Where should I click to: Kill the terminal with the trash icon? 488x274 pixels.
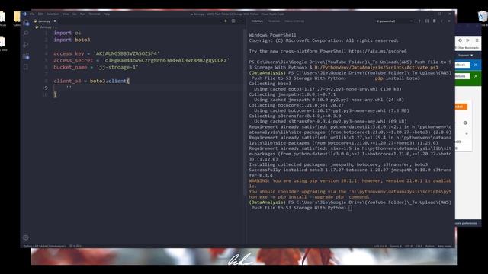[x=434, y=21]
